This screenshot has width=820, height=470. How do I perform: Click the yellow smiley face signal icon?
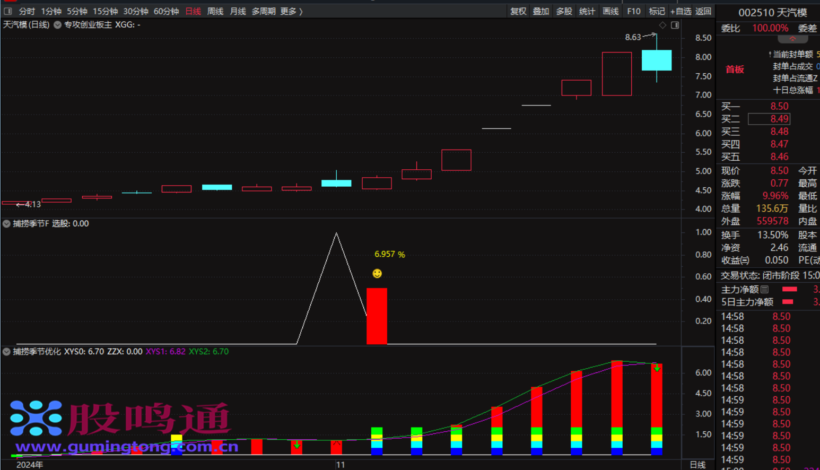377,274
